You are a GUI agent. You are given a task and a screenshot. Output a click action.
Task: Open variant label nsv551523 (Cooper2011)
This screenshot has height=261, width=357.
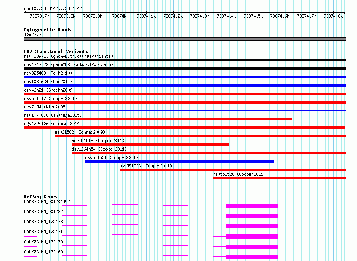click(x=146, y=166)
